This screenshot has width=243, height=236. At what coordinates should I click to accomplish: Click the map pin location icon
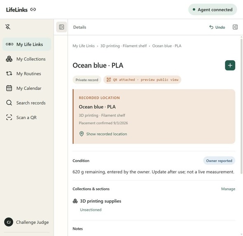tap(82, 134)
